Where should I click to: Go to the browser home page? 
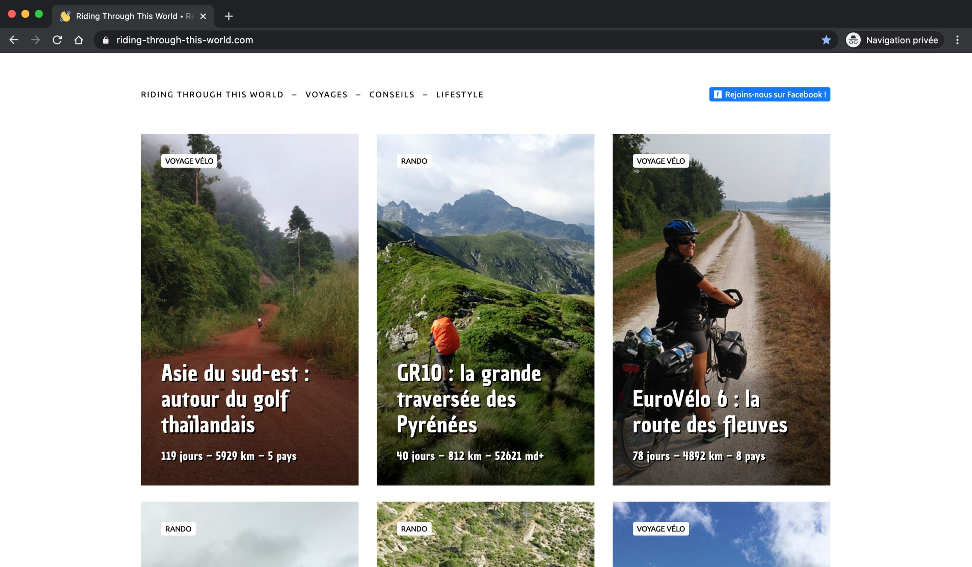point(79,40)
